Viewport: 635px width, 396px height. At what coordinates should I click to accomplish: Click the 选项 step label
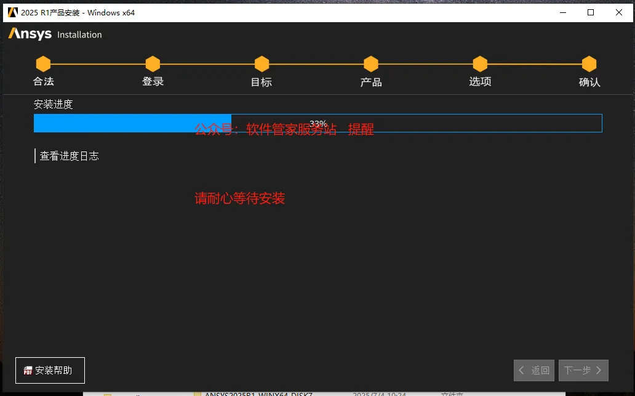click(480, 81)
